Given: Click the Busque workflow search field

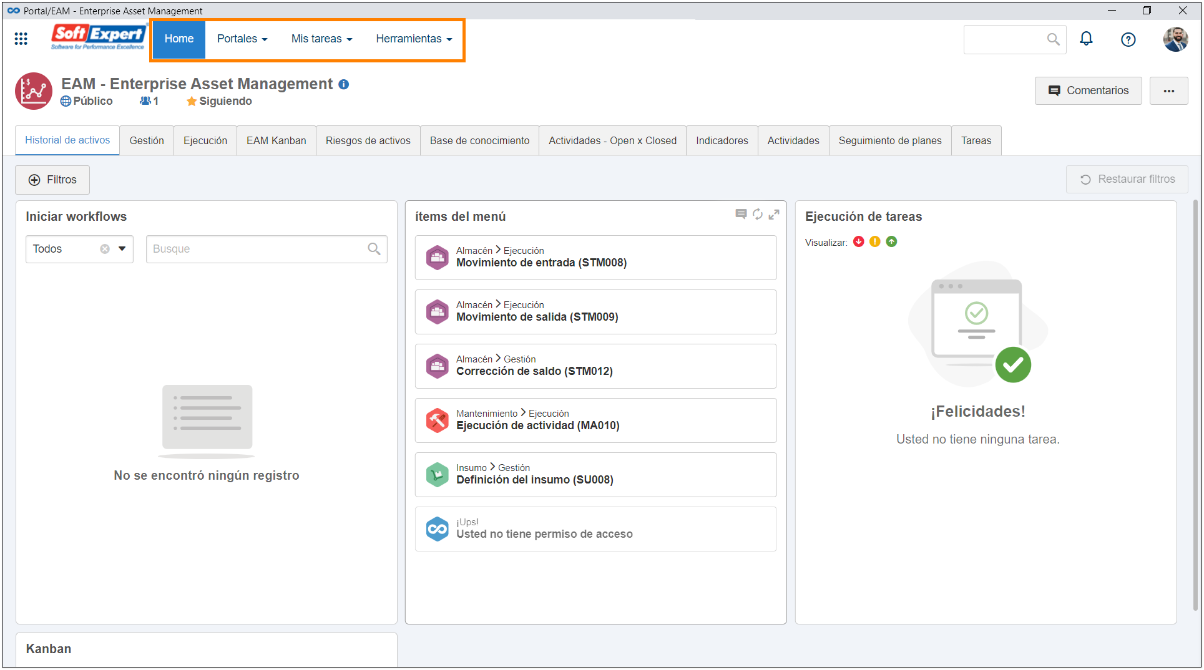Looking at the screenshot, I should (267, 249).
